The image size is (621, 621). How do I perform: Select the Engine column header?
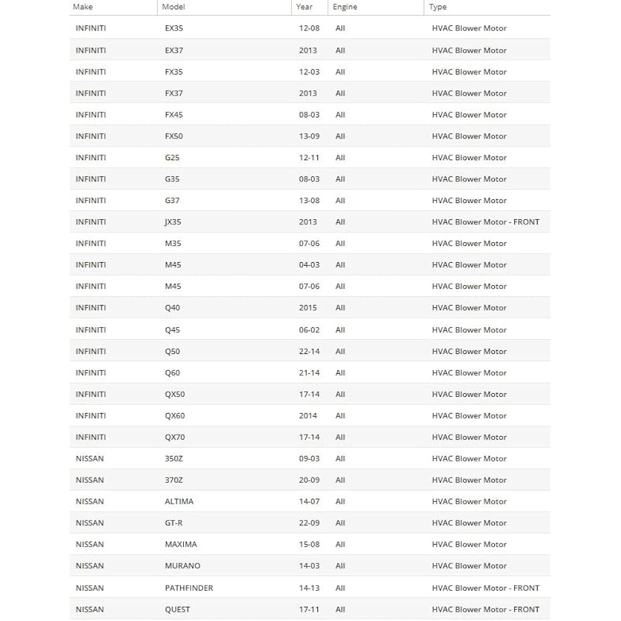[x=345, y=7]
